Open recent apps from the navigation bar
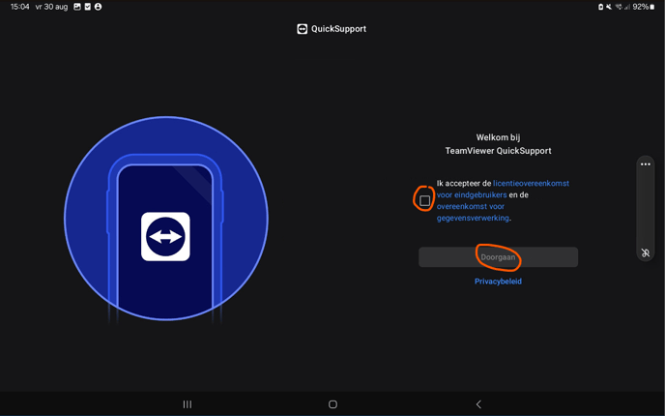Viewport: 665px width, 416px height. click(x=187, y=404)
